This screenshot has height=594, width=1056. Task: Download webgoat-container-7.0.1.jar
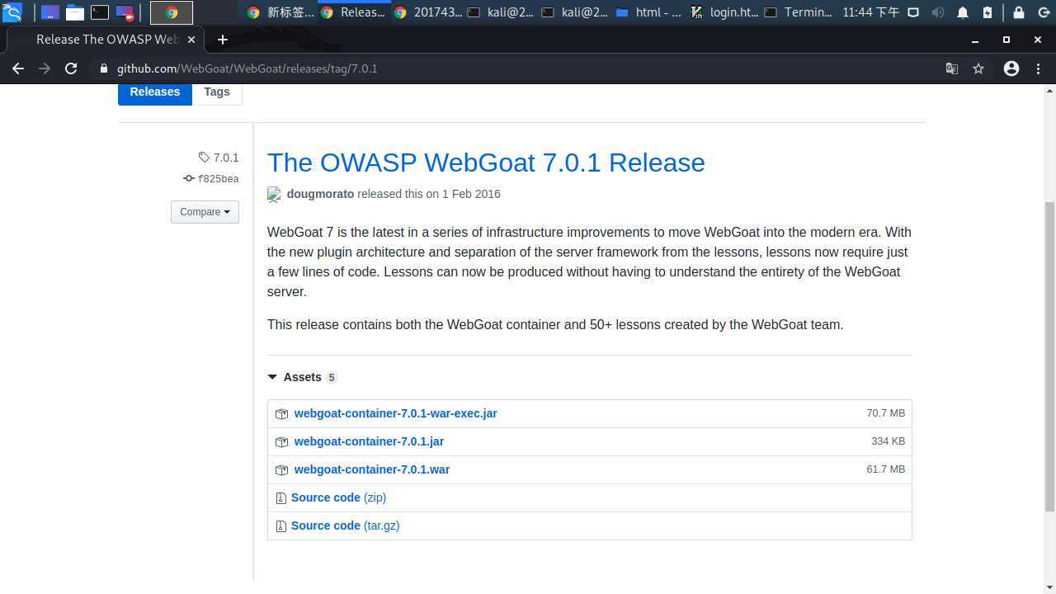click(369, 441)
